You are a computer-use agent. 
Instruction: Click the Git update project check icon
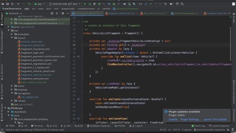(x=146, y=4)
